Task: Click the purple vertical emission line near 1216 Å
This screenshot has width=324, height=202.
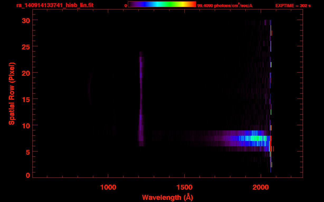Action: pyautogui.click(x=141, y=99)
